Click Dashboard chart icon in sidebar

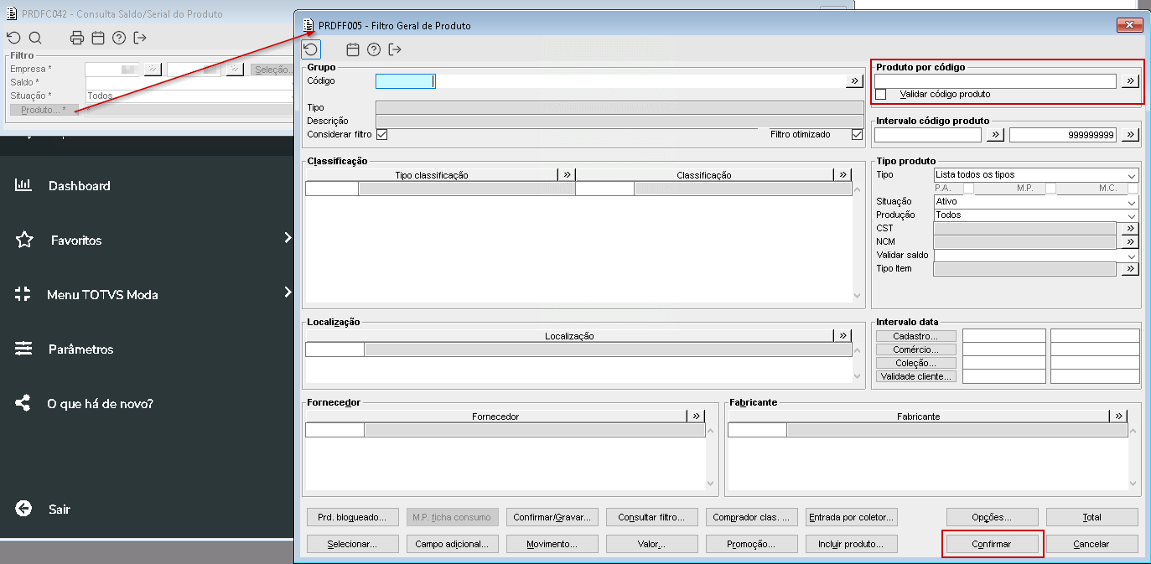tap(23, 185)
